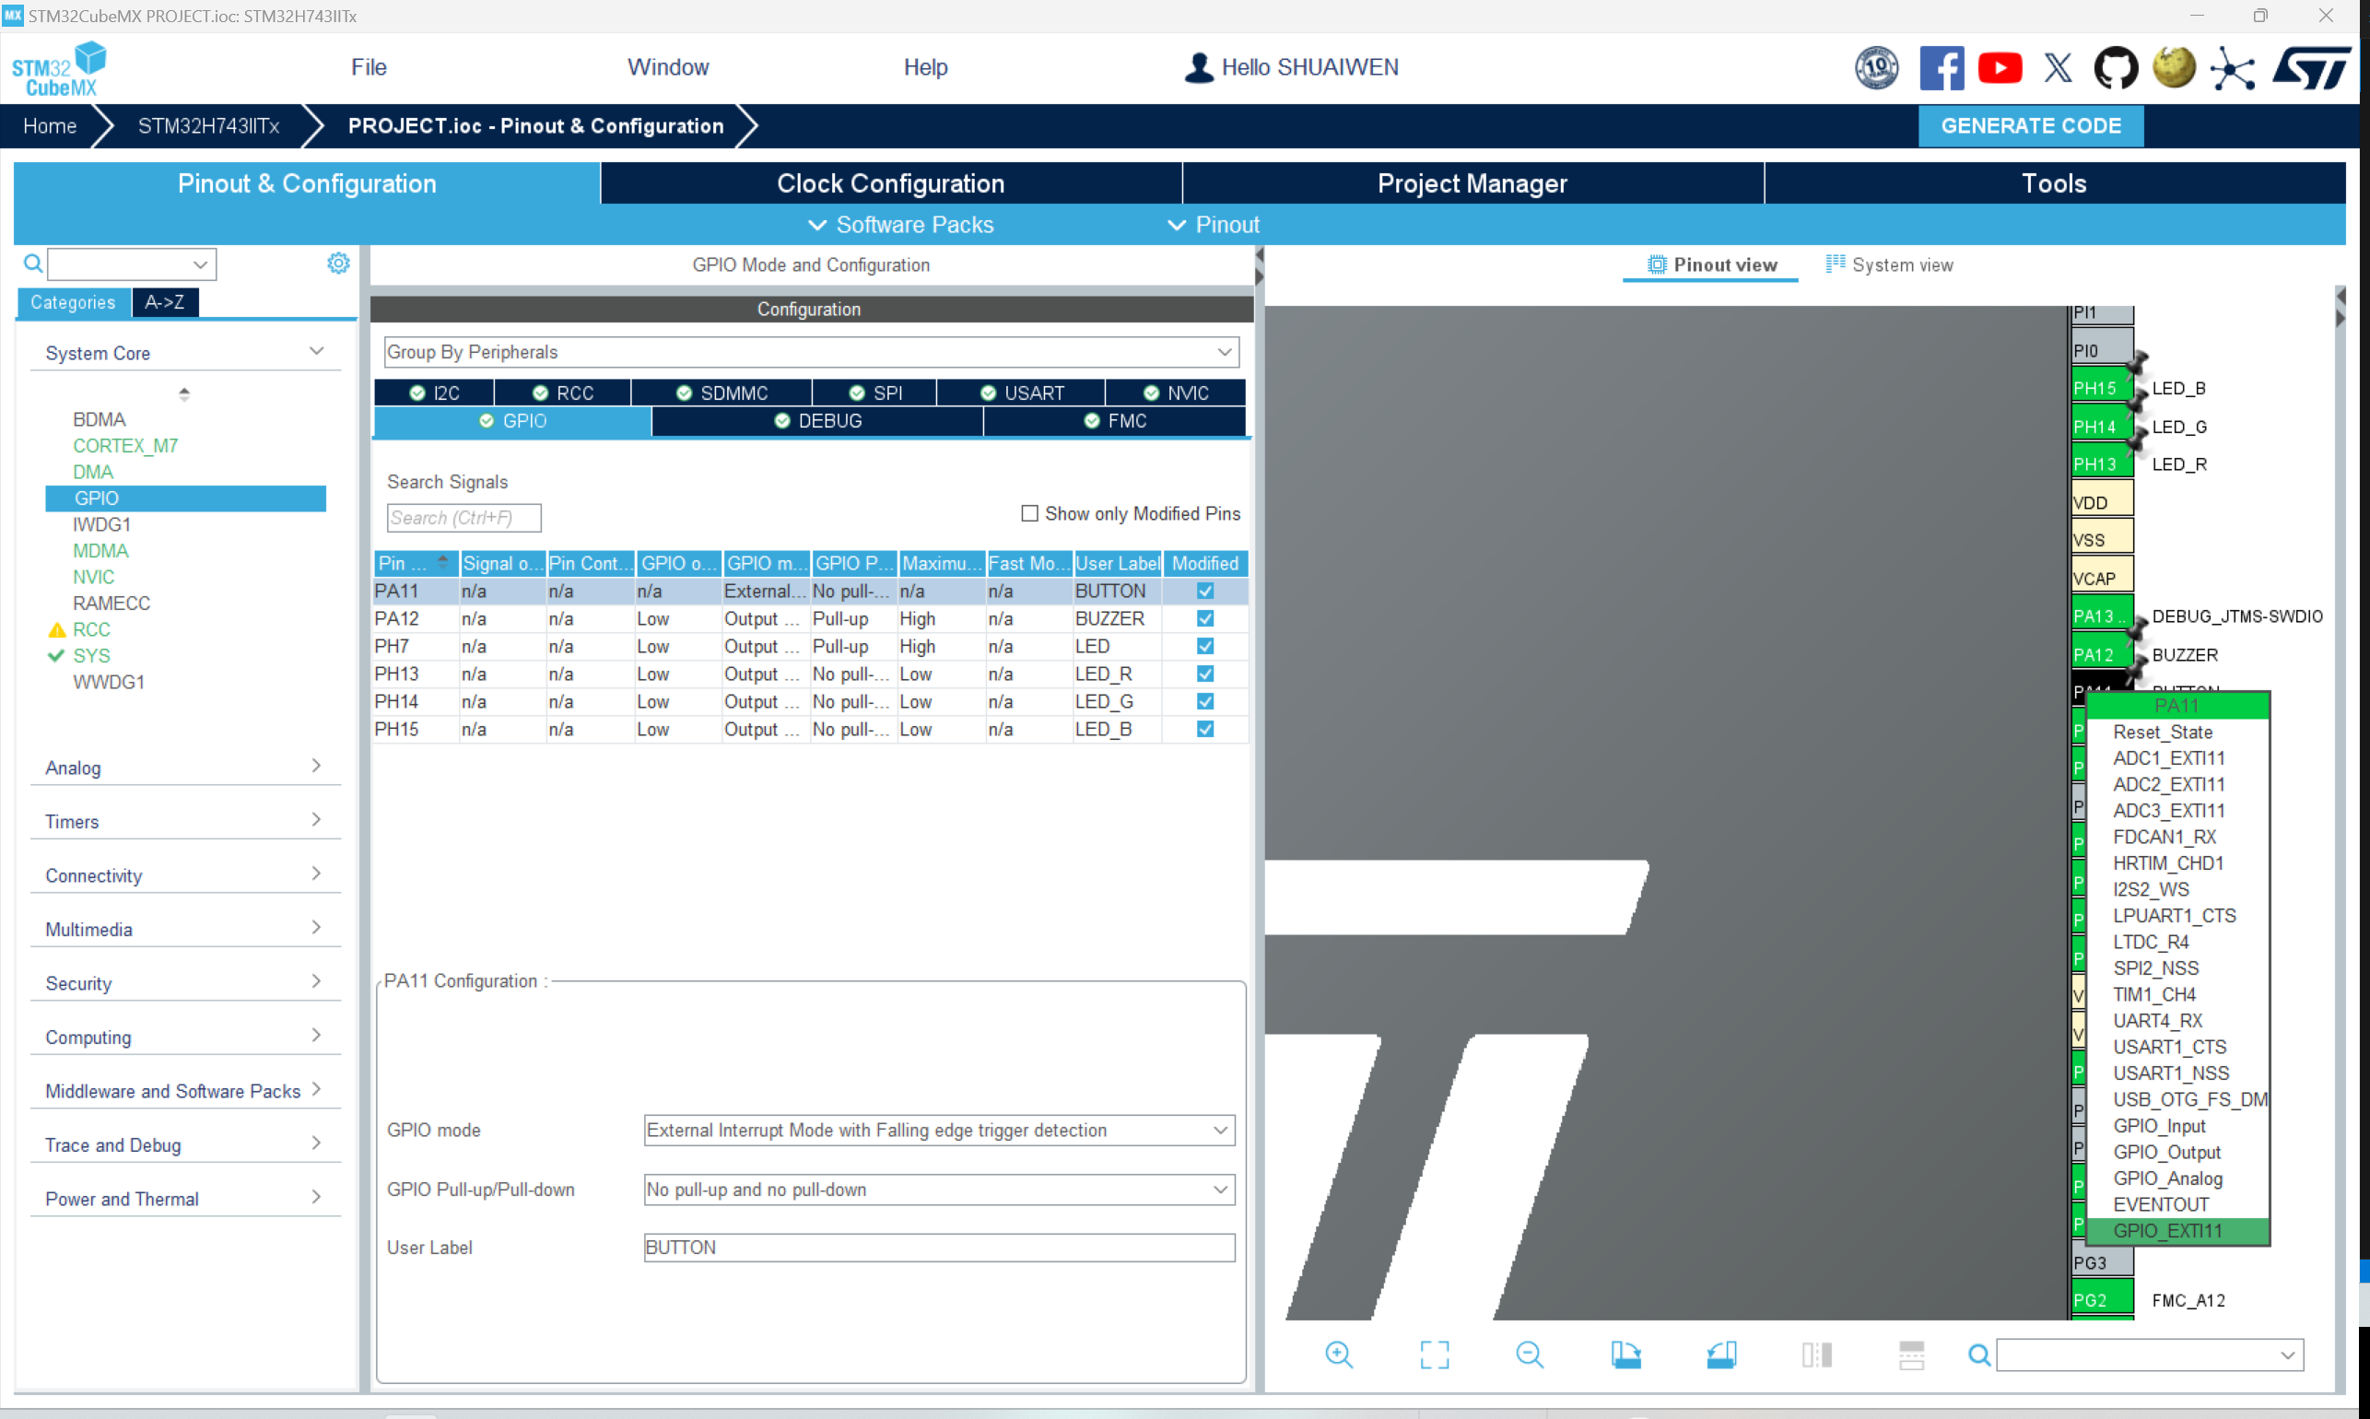Click the ST logo icon
This screenshot has width=2370, height=1419.
pyautogui.click(x=2311, y=68)
